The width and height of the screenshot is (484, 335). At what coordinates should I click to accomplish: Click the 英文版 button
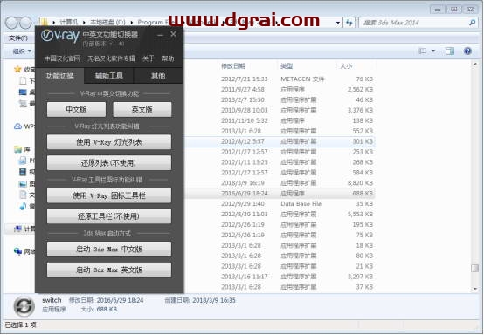(142, 109)
